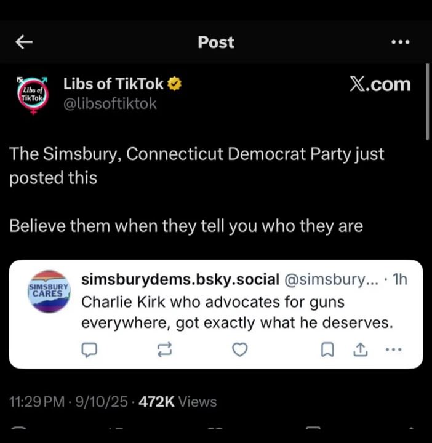The image size is (432, 443).
Task: Open the Libs of TikTok display name
Action: coord(113,84)
